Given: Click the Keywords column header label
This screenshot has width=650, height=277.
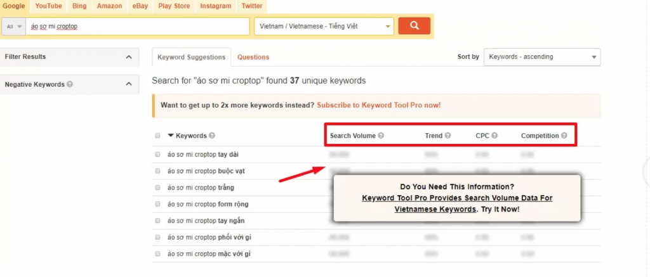Looking at the screenshot, I should tap(191, 136).
